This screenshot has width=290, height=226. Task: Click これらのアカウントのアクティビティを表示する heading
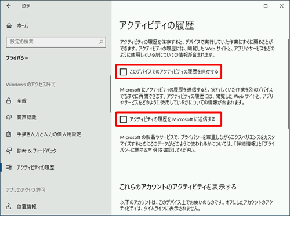pos(178,187)
